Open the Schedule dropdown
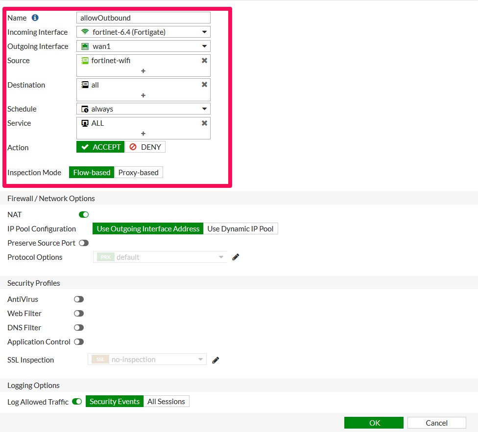The height and width of the screenshot is (432, 478). pos(143,109)
